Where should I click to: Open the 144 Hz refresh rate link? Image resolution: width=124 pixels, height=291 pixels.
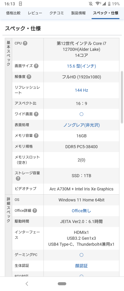(81, 90)
